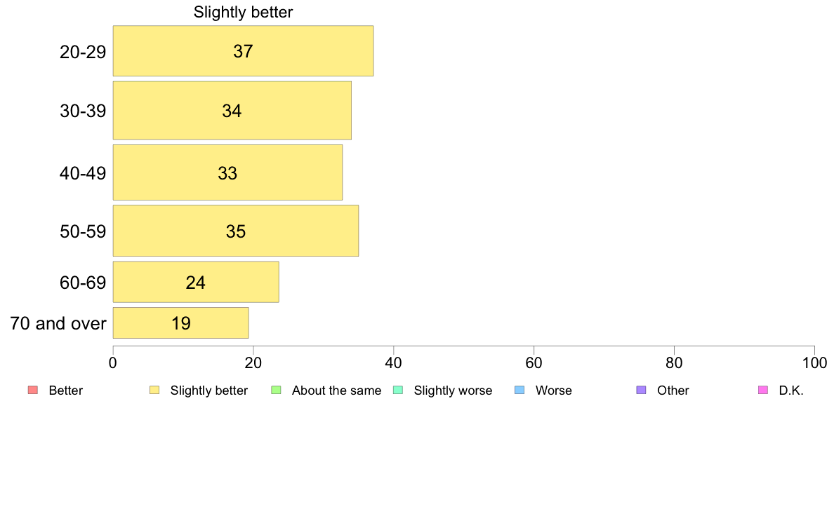This screenshot has width=834, height=516.
Task: Click the About the same legend text
Action: tap(336, 391)
